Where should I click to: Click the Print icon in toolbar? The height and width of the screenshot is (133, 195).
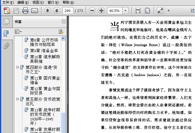[25, 11]
